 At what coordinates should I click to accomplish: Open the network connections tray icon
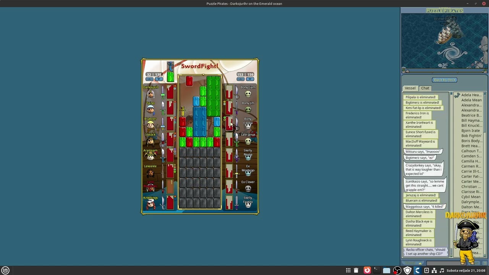[434, 271]
